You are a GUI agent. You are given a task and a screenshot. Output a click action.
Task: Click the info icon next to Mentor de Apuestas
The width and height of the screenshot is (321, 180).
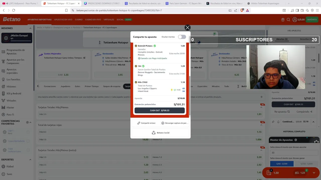pyautogui.click(x=296, y=140)
